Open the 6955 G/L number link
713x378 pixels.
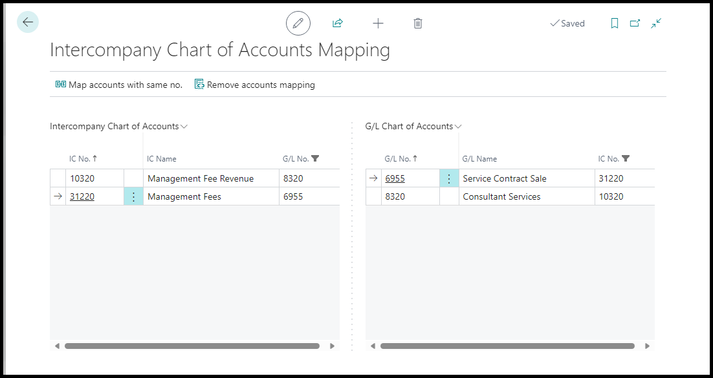395,179
